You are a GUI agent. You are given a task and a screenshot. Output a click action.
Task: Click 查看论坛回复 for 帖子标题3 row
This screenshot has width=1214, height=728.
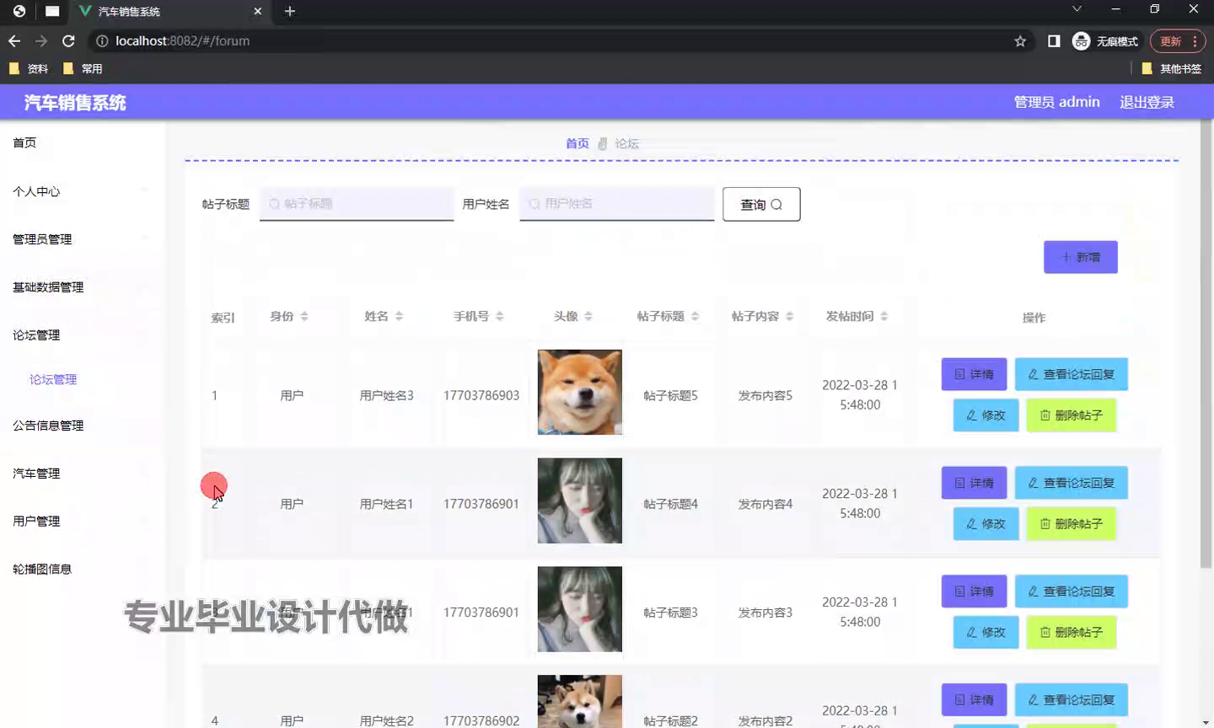point(1071,591)
